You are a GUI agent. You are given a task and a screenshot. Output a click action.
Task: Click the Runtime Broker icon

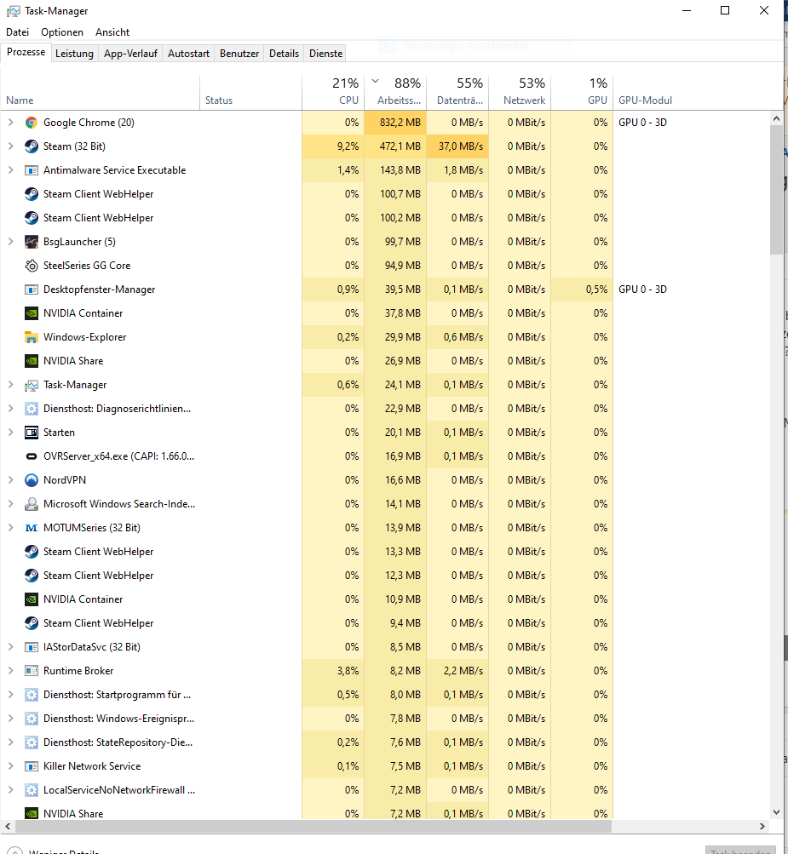[x=32, y=671]
